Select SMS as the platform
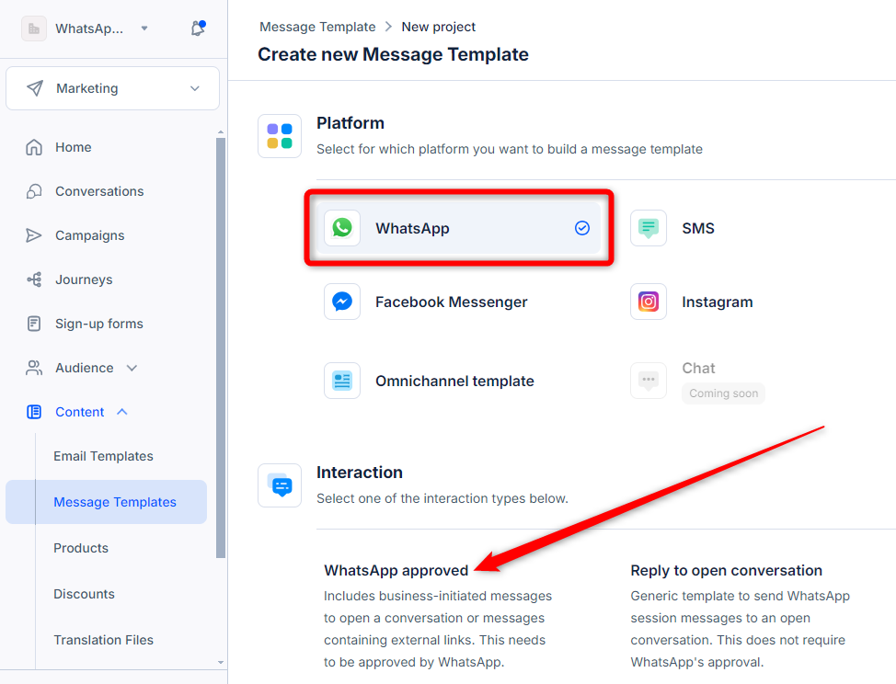This screenshot has width=896, height=684. tap(697, 228)
